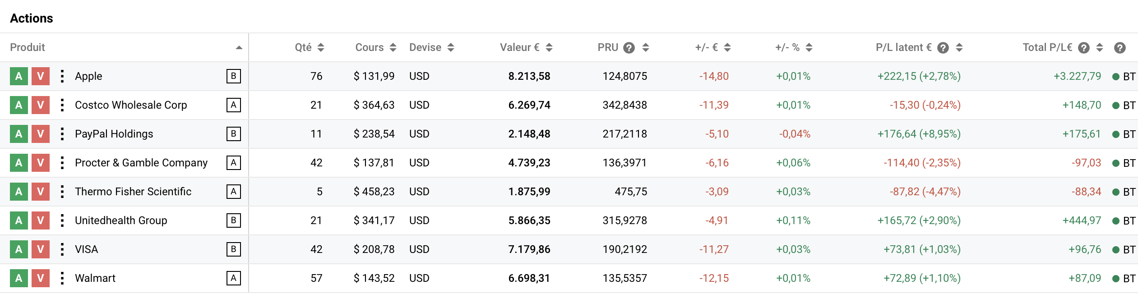The width and height of the screenshot is (1138, 303).
Task: Sort by Devise column arrows
Action: tap(451, 47)
